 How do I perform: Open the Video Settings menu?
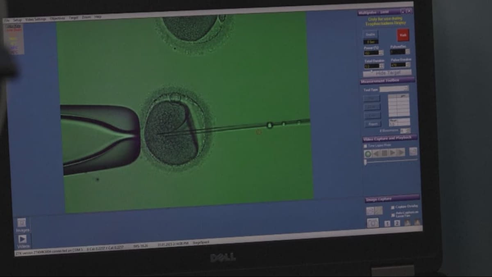click(x=36, y=19)
